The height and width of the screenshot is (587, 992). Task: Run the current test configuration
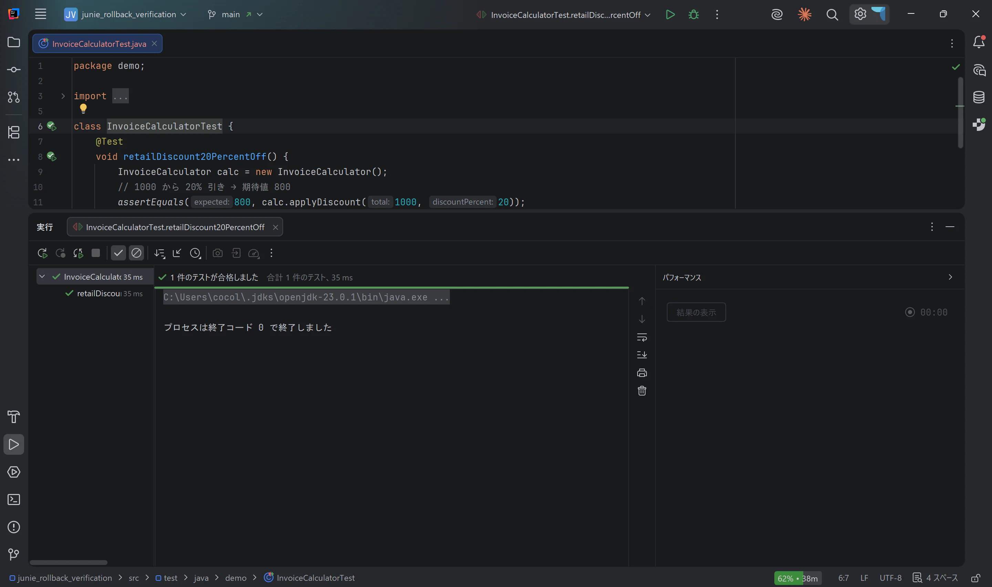point(670,14)
